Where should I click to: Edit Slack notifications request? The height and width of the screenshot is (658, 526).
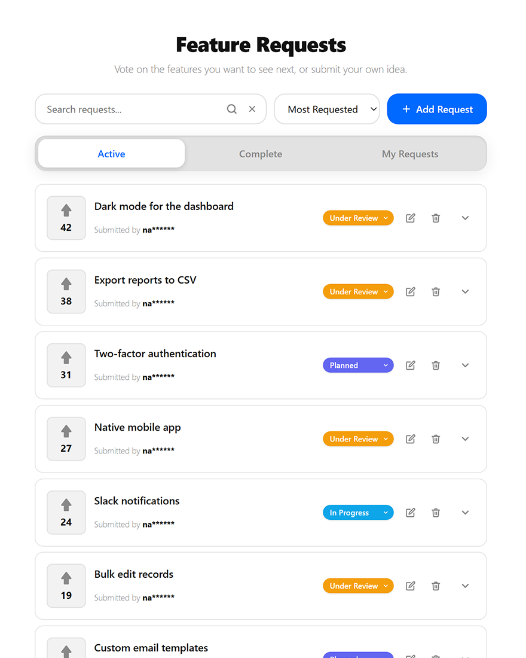(411, 513)
